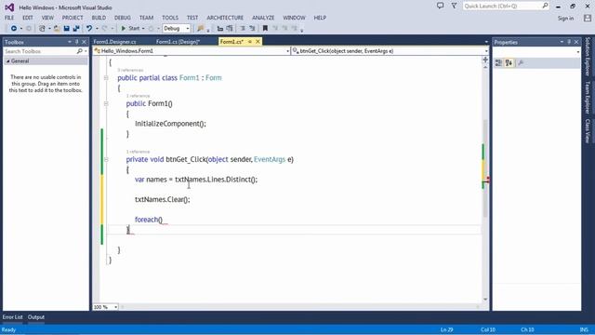This screenshot has width=595, height=335.
Task: Collapse the btnGet_Click method region
Action: 106,159
